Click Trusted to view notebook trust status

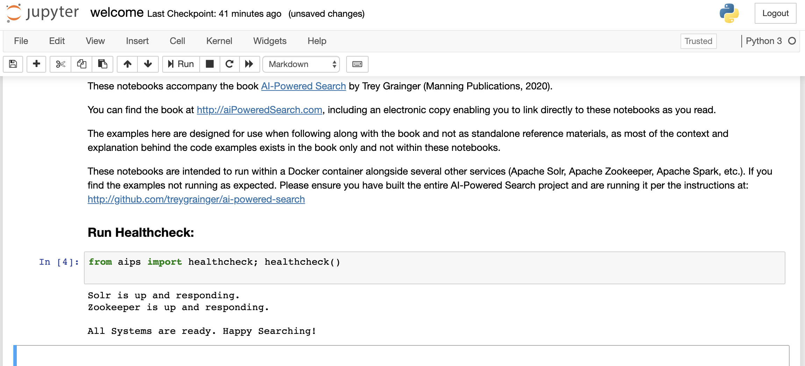[x=698, y=41]
